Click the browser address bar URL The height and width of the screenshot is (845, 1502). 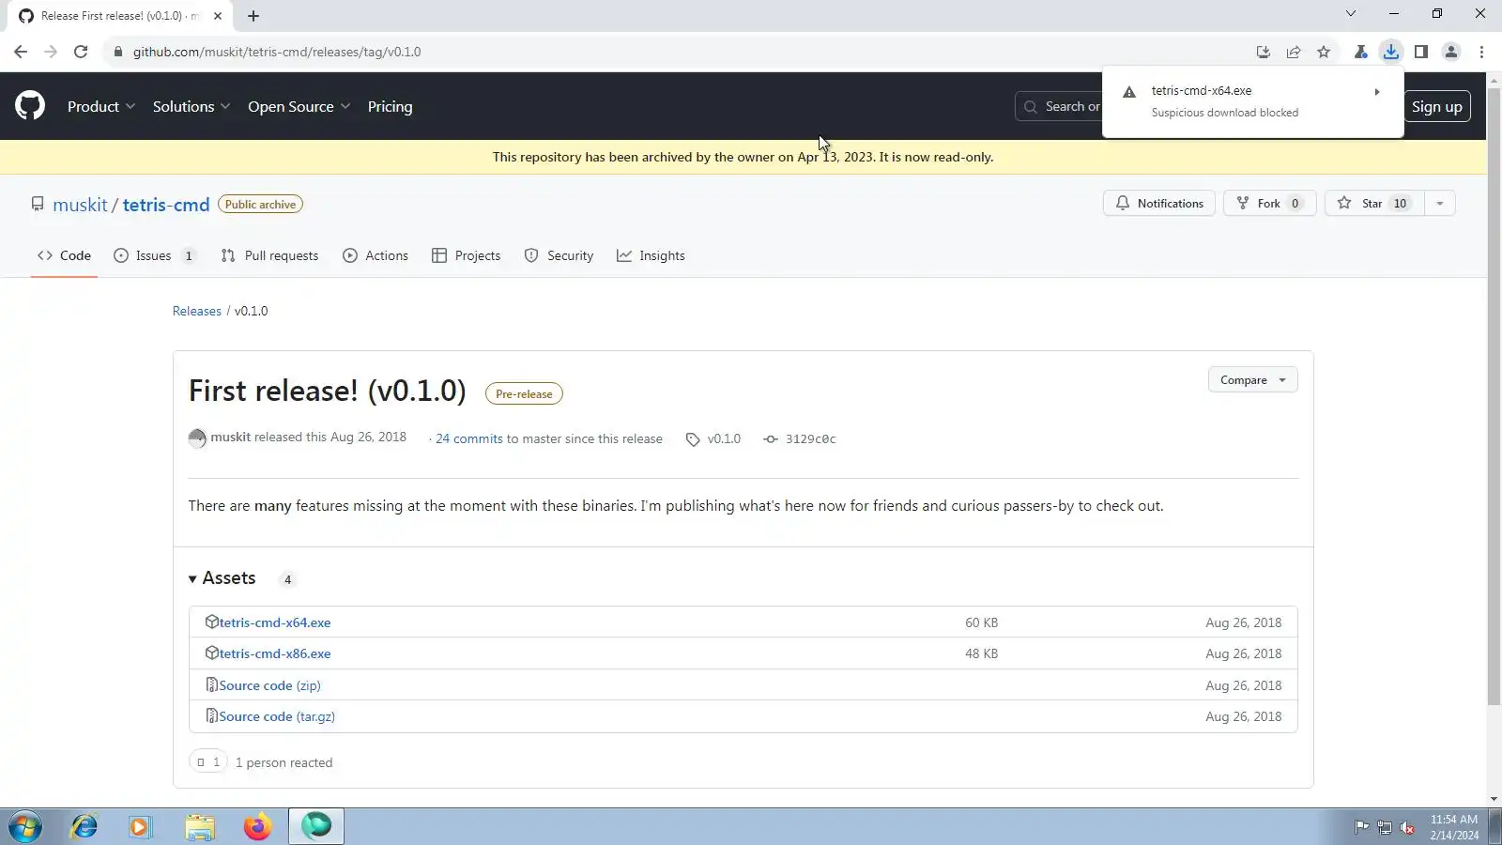(277, 52)
